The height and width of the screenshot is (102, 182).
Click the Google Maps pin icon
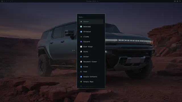[81, 82]
